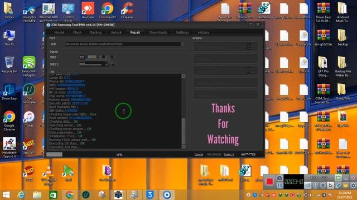
Task: Open the Downloads tab
Action: [158, 32]
